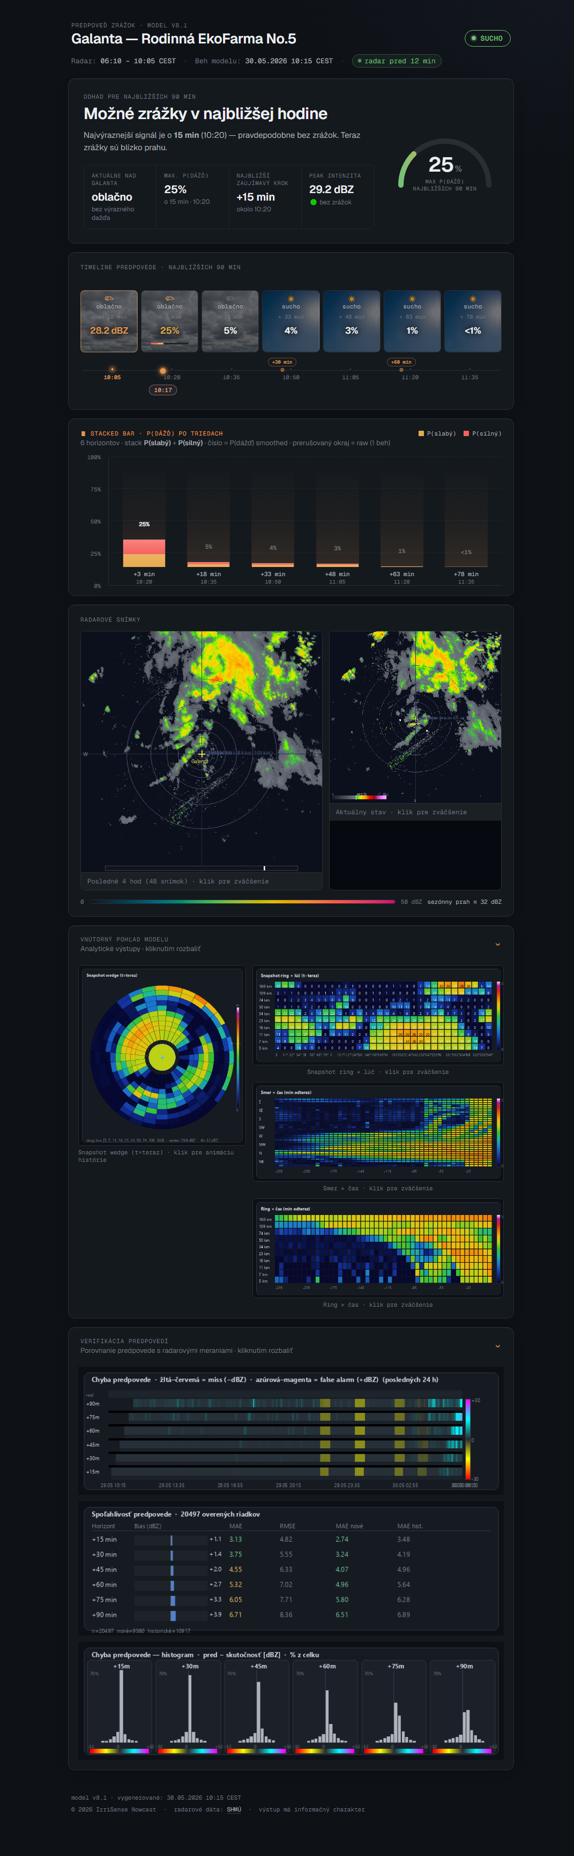Click the 11:05 timeline tick
The height and width of the screenshot is (1856, 574).
coord(350,378)
